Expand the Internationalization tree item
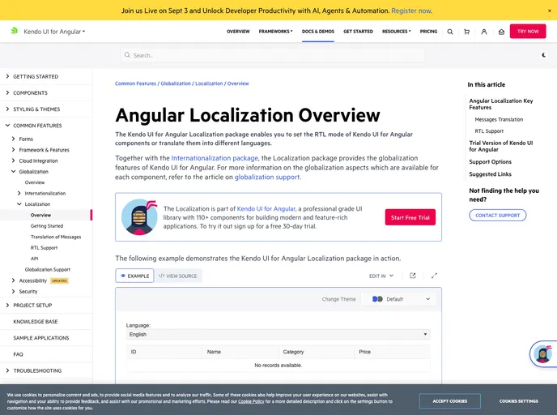Screen dimensions: 557x415 19,193
